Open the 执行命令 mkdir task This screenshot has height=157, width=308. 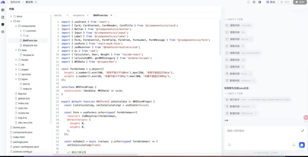coord(258,100)
